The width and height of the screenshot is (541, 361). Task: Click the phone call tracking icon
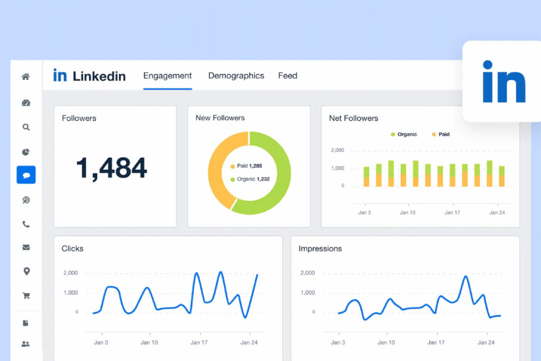(26, 224)
